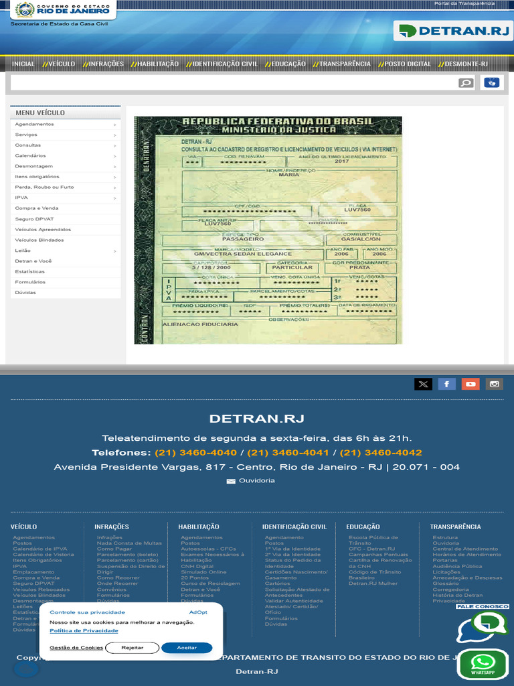Open TRANSPARÊNCIA in the top menu
Screen dimensions: 514x686
coord(342,64)
